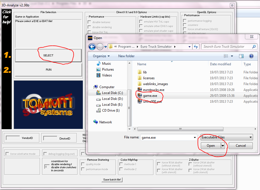Click the RUN button
260x190 pixels.
pos(49,70)
